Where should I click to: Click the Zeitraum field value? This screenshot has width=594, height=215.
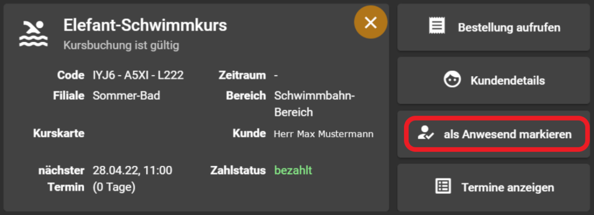coord(276,76)
